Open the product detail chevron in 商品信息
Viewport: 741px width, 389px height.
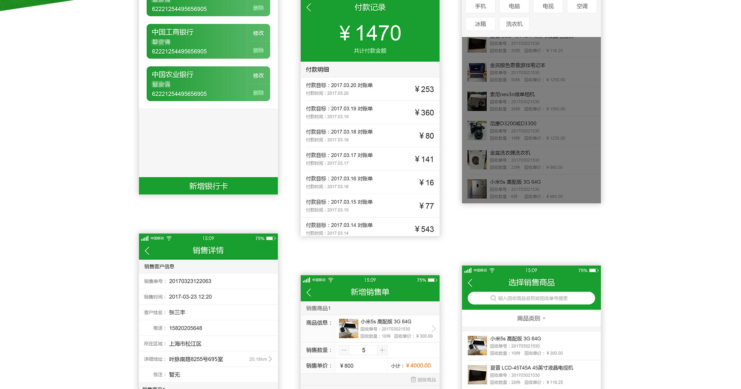pyautogui.click(x=433, y=329)
